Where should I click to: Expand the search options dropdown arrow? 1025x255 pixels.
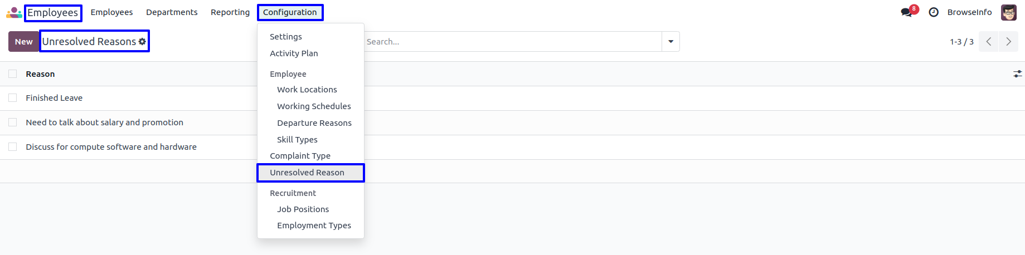point(671,42)
